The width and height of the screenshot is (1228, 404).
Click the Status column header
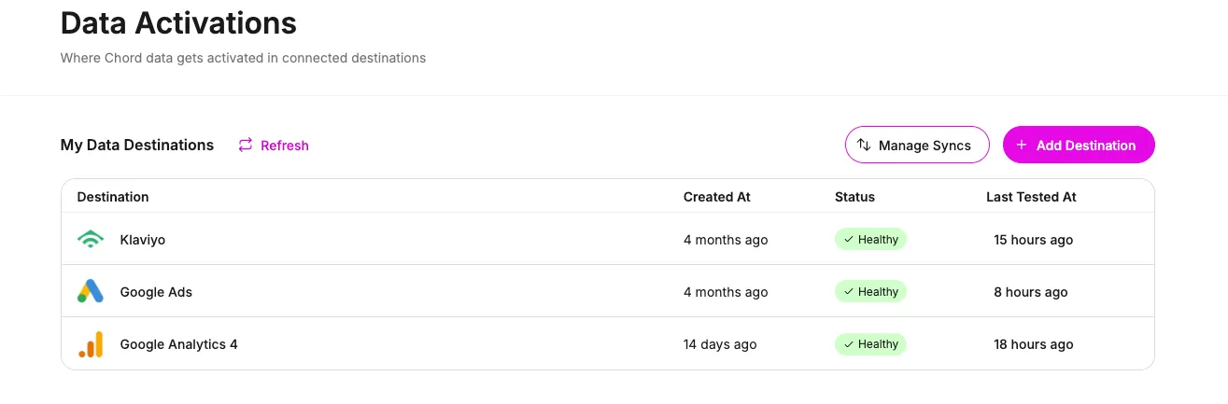pos(854,197)
